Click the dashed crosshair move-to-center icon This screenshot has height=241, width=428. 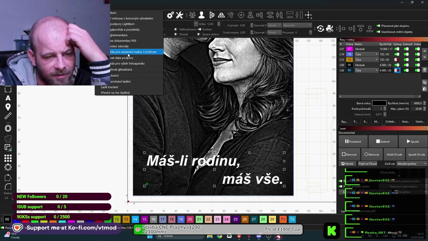pyautogui.click(x=308, y=15)
